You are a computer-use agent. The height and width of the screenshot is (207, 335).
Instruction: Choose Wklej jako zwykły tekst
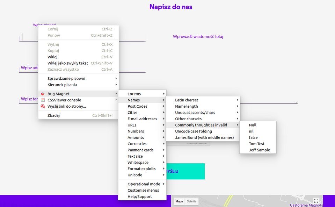pyautogui.click(x=78, y=63)
